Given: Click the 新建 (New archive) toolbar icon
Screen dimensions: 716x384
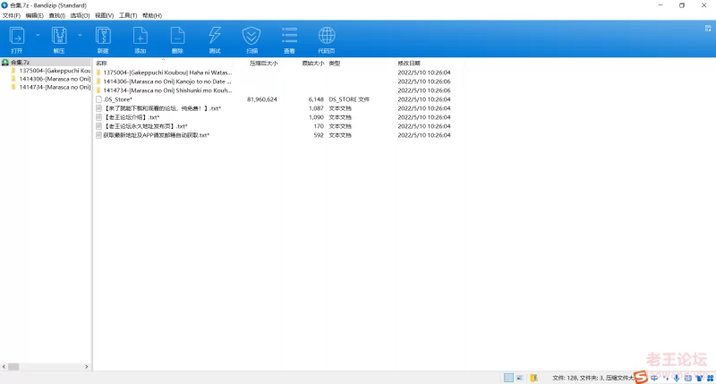Looking at the screenshot, I should click(103, 36).
